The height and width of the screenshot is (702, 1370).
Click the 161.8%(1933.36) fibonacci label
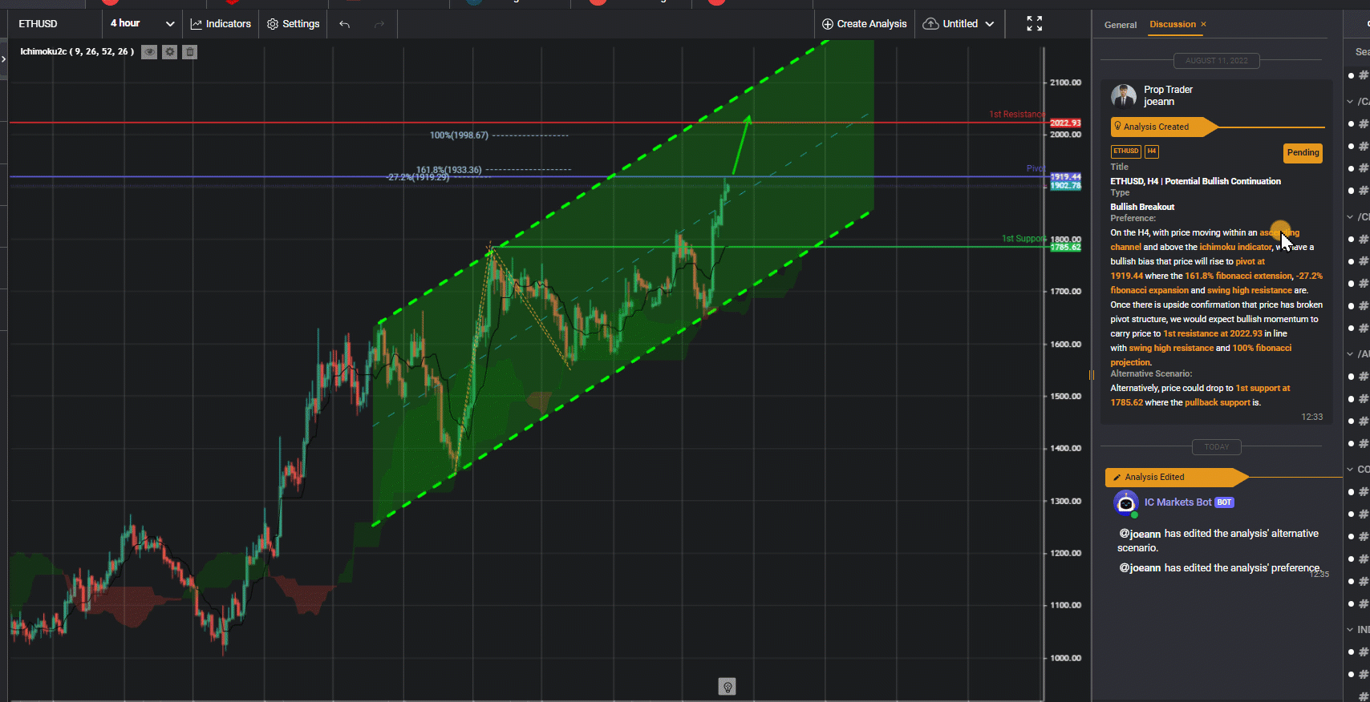point(449,170)
